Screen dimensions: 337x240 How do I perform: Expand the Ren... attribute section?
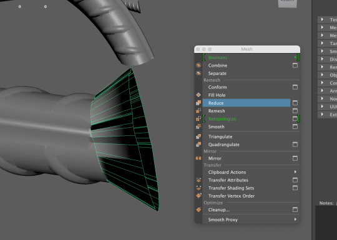322,67
